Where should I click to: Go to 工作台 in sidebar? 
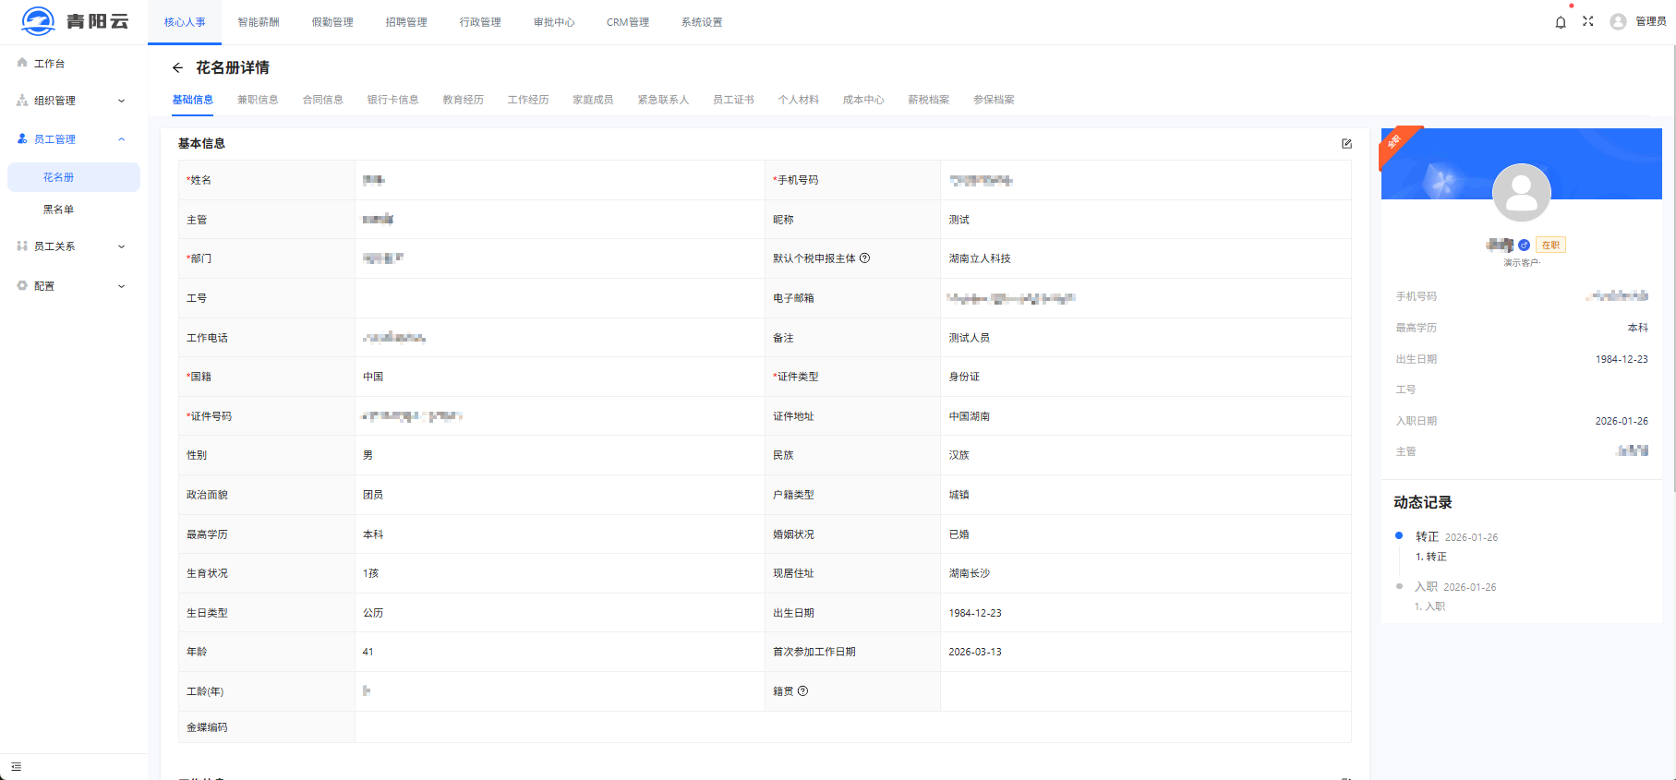pos(49,64)
